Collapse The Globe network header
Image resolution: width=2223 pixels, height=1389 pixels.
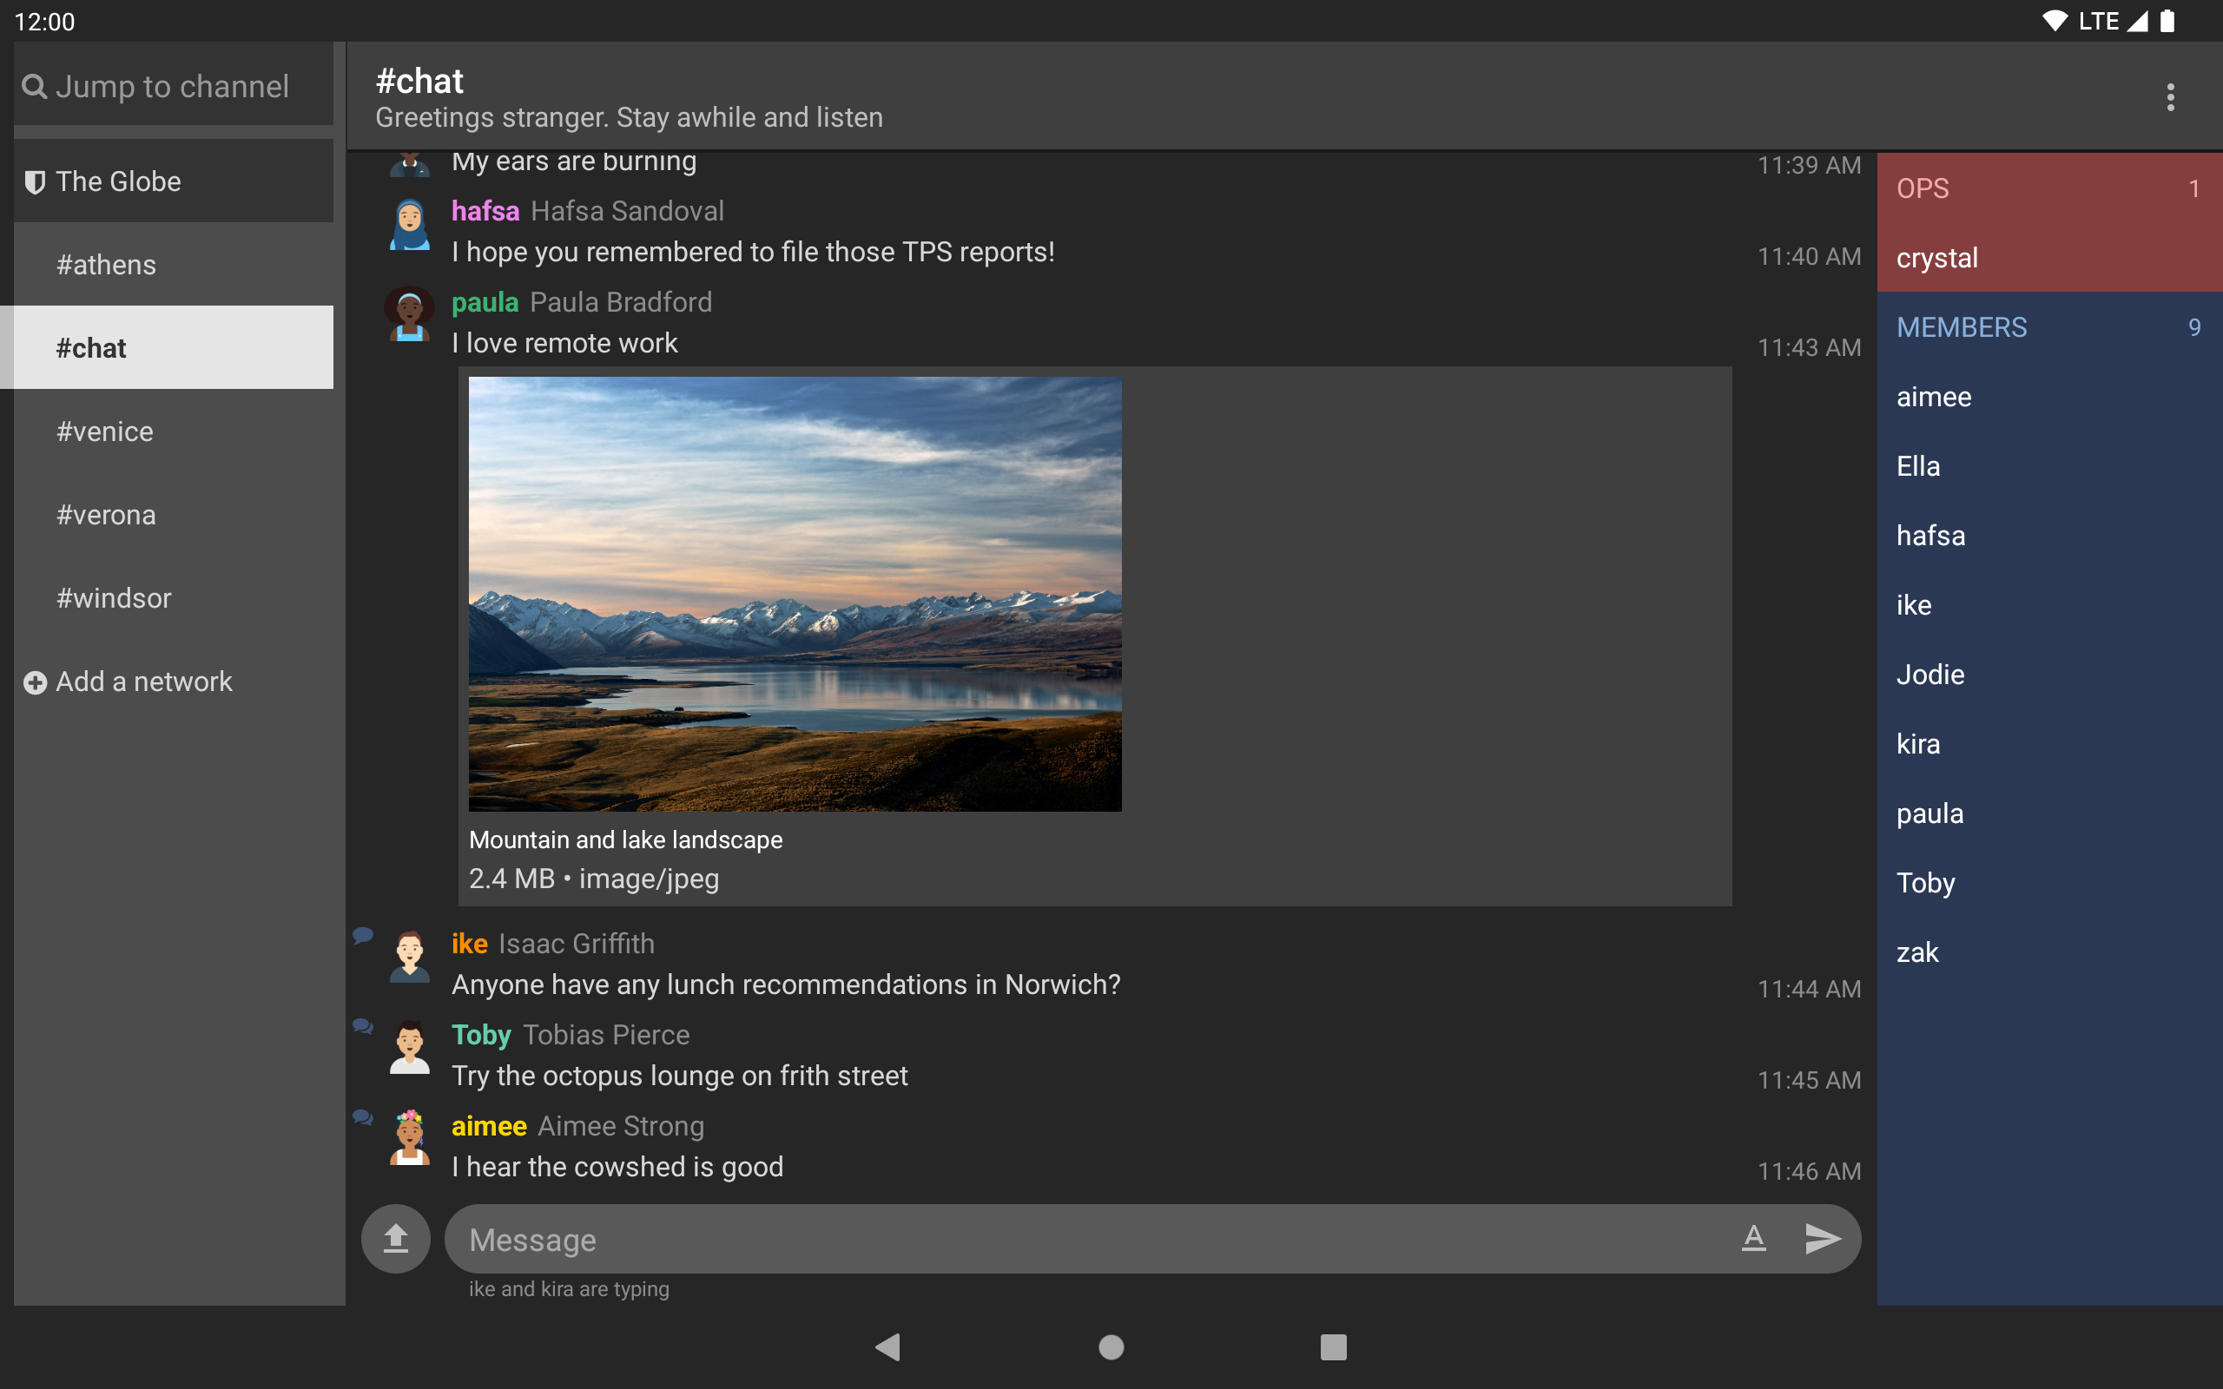pyautogui.click(x=174, y=181)
